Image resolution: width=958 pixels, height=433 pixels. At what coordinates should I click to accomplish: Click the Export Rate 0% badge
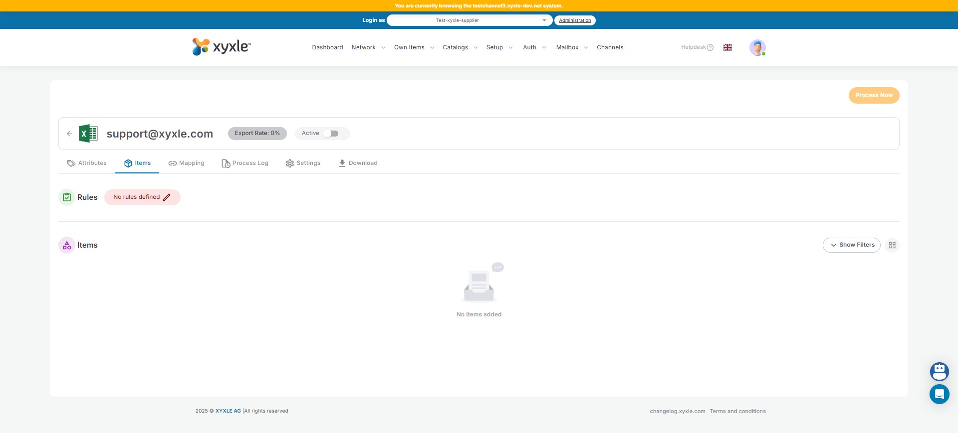pos(257,134)
